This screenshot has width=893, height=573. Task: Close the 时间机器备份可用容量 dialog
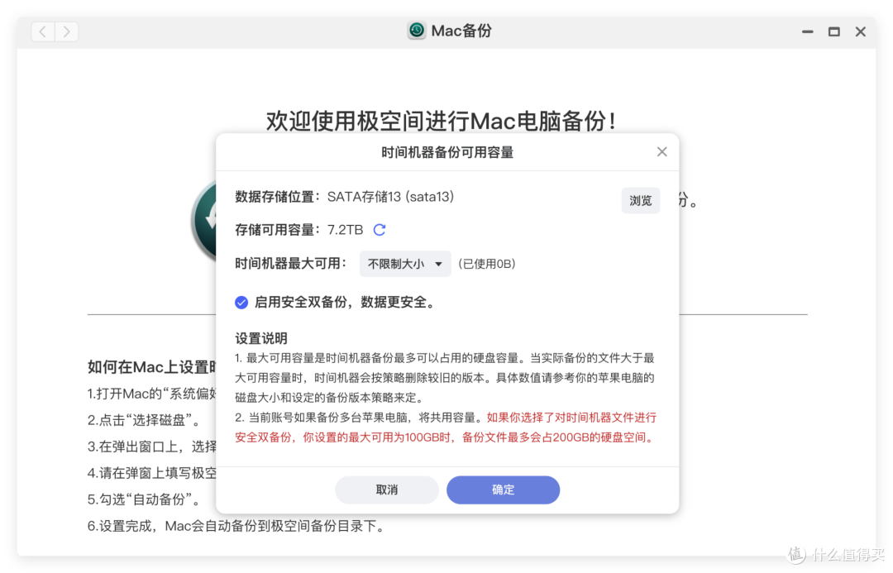[x=661, y=151]
